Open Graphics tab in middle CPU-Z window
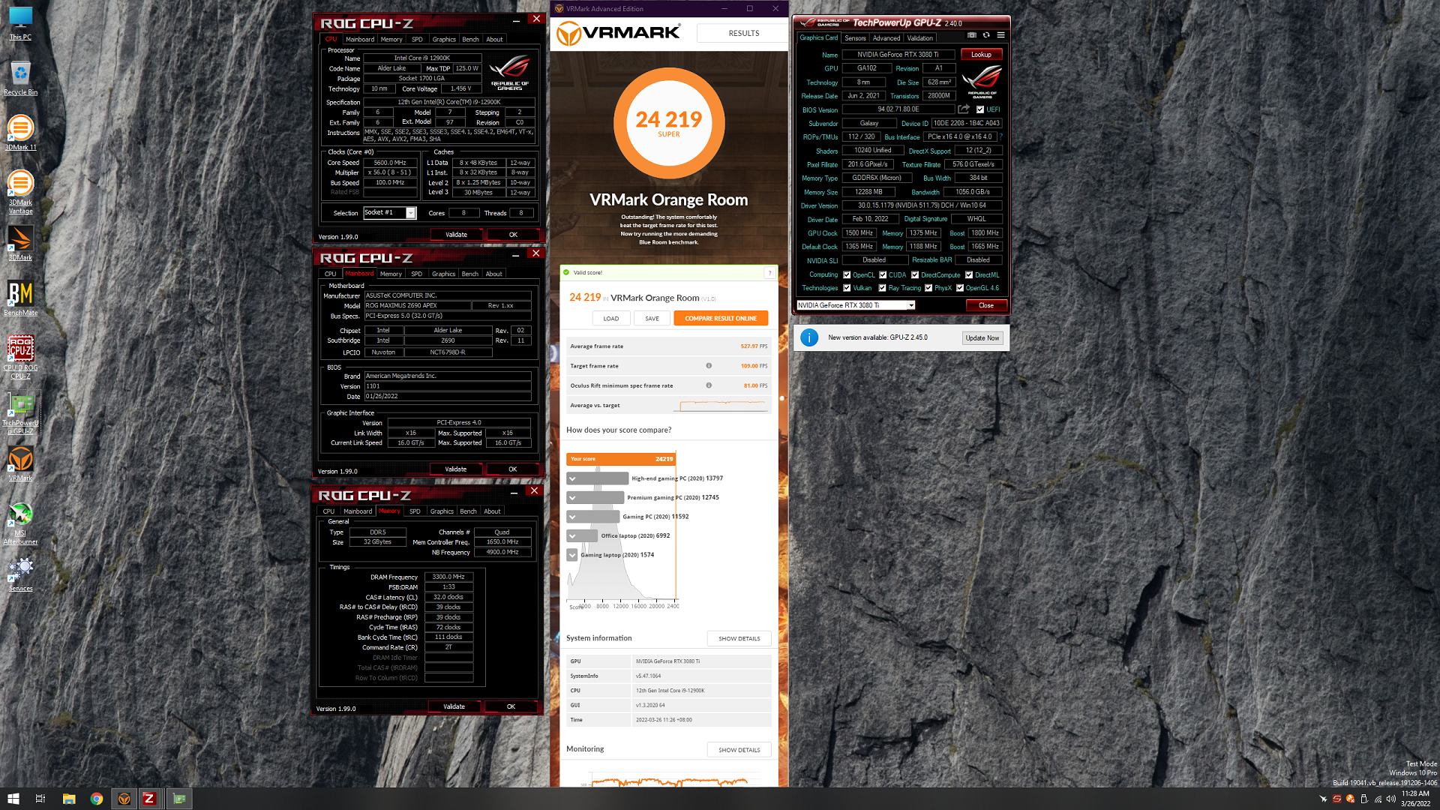 click(x=443, y=274)
